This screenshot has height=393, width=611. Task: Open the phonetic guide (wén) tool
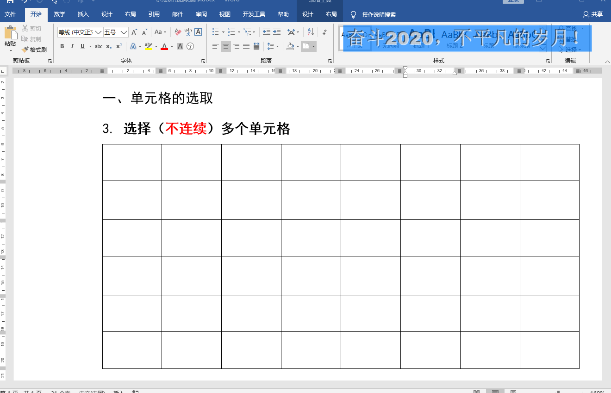188,32
